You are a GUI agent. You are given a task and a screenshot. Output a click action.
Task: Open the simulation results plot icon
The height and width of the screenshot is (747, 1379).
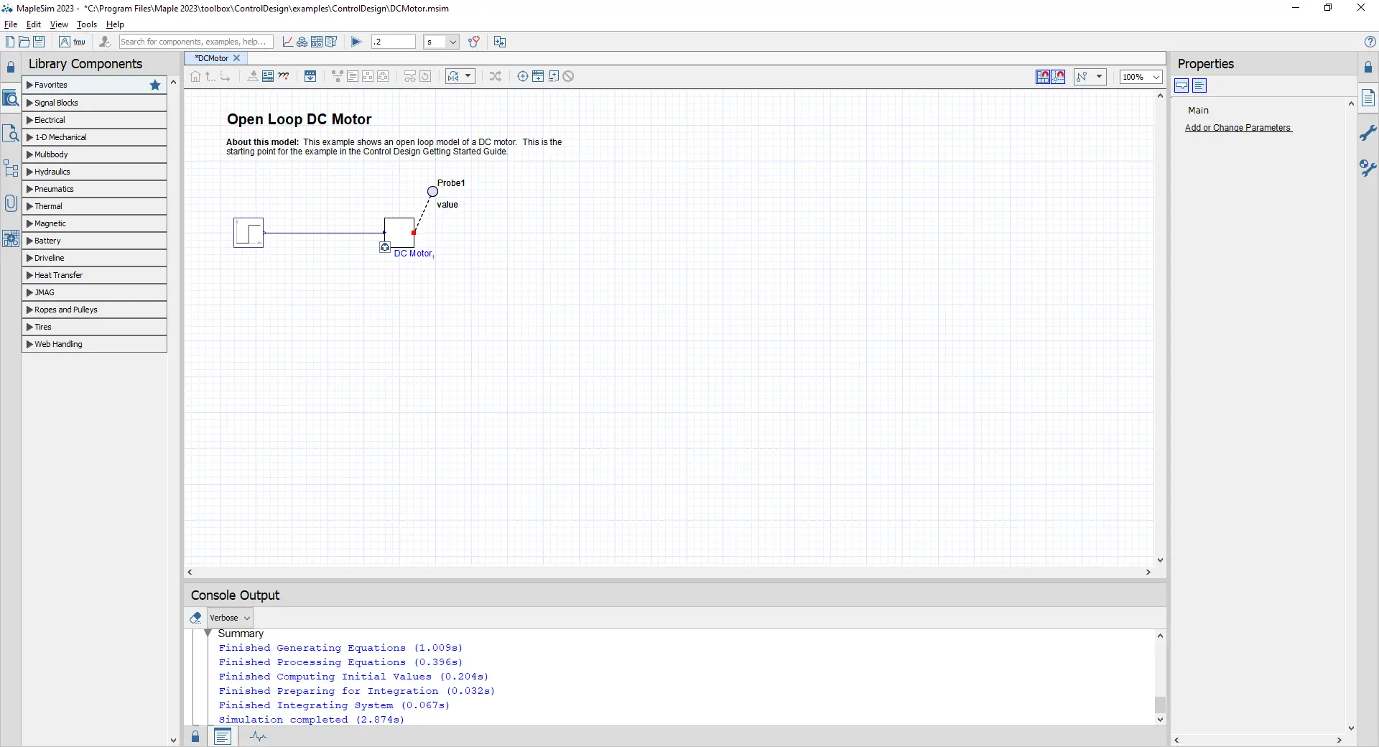(287, 42)
